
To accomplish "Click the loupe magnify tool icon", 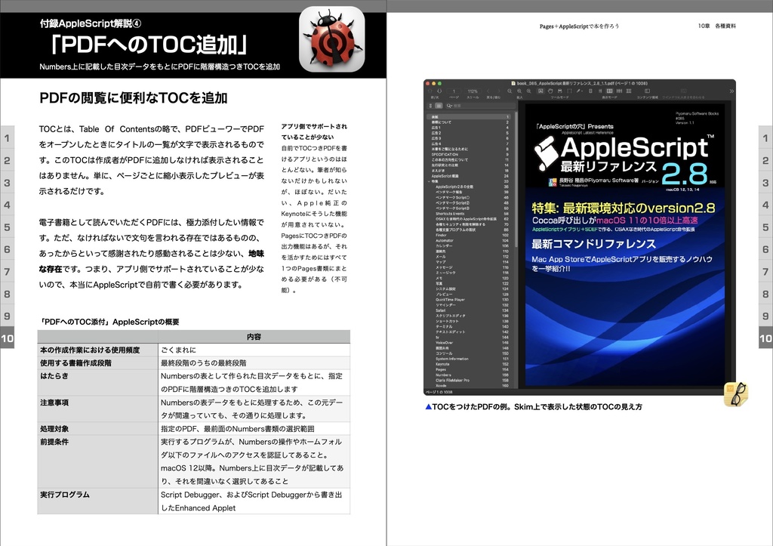I will pos(560,91).
